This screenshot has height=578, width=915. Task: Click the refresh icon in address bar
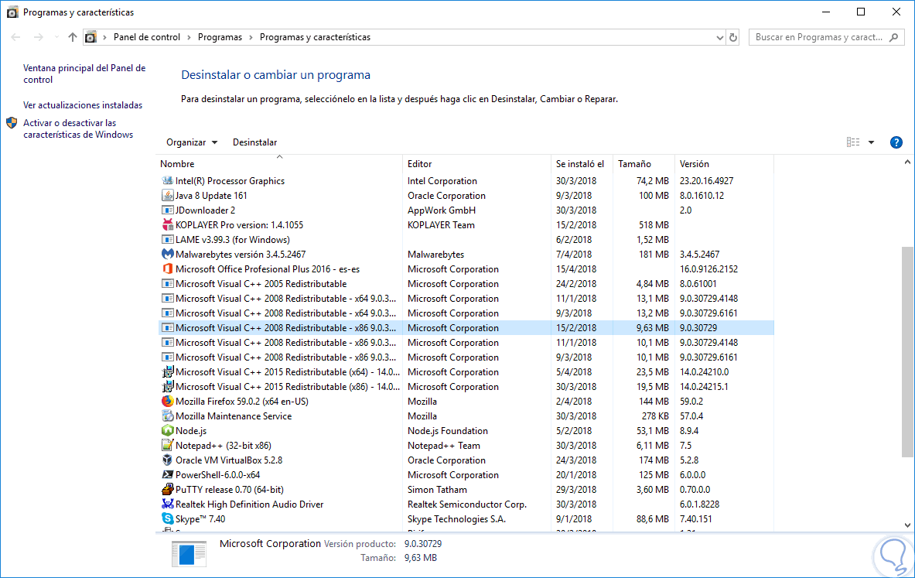coord(733,37)
